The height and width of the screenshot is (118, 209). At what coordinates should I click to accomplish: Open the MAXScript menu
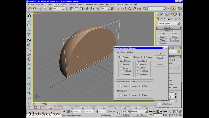click(128, 4)
